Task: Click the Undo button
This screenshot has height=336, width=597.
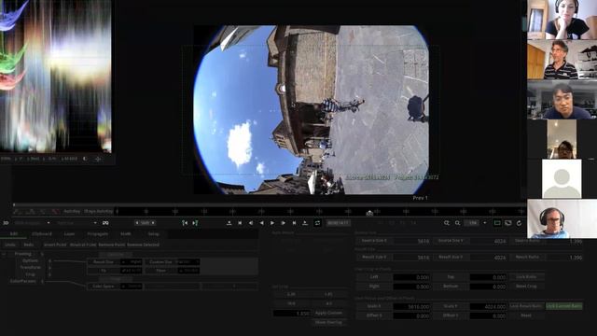Action: [x=10, y=245]
